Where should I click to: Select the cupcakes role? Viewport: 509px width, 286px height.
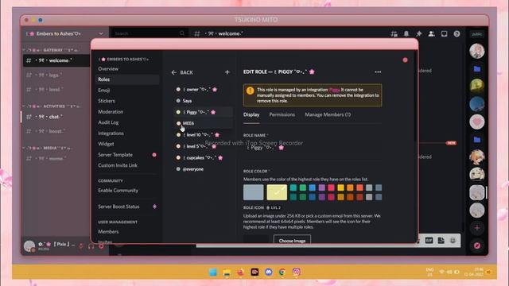click(x=203, y=157)
